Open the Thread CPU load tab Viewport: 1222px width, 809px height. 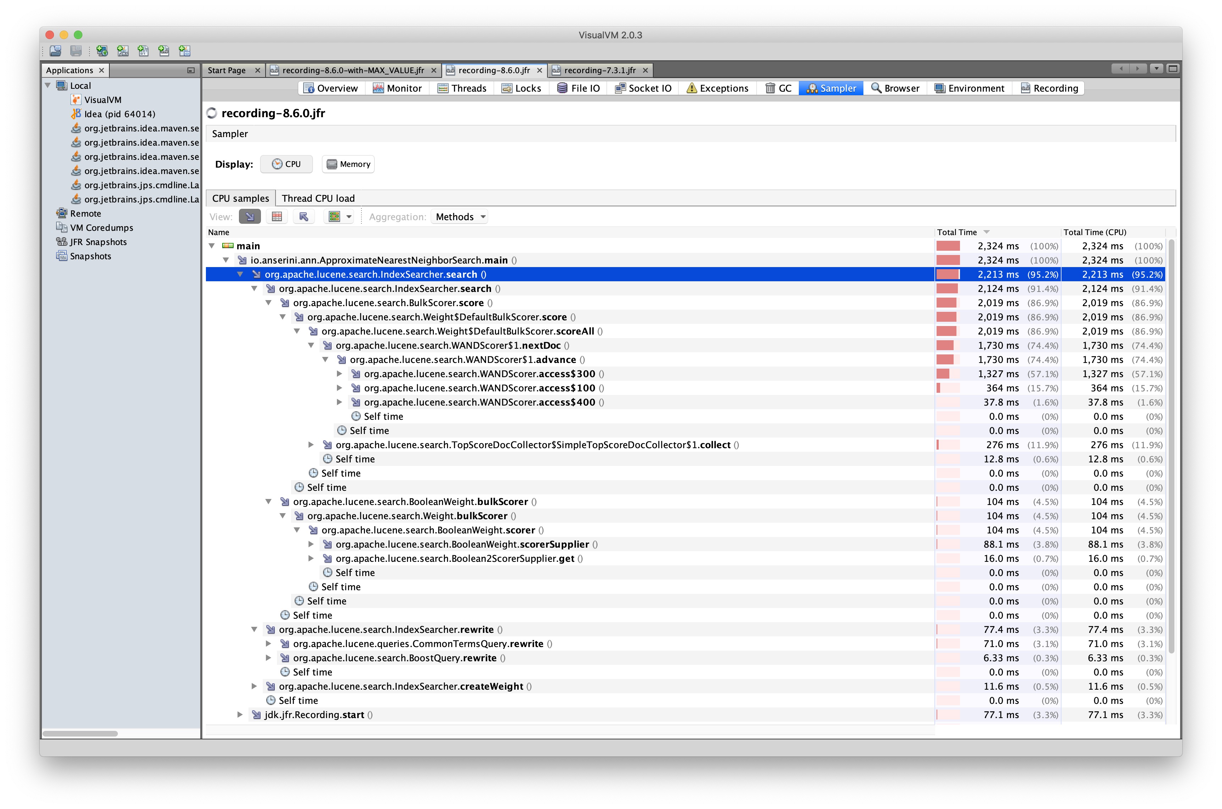pos(318,198)
